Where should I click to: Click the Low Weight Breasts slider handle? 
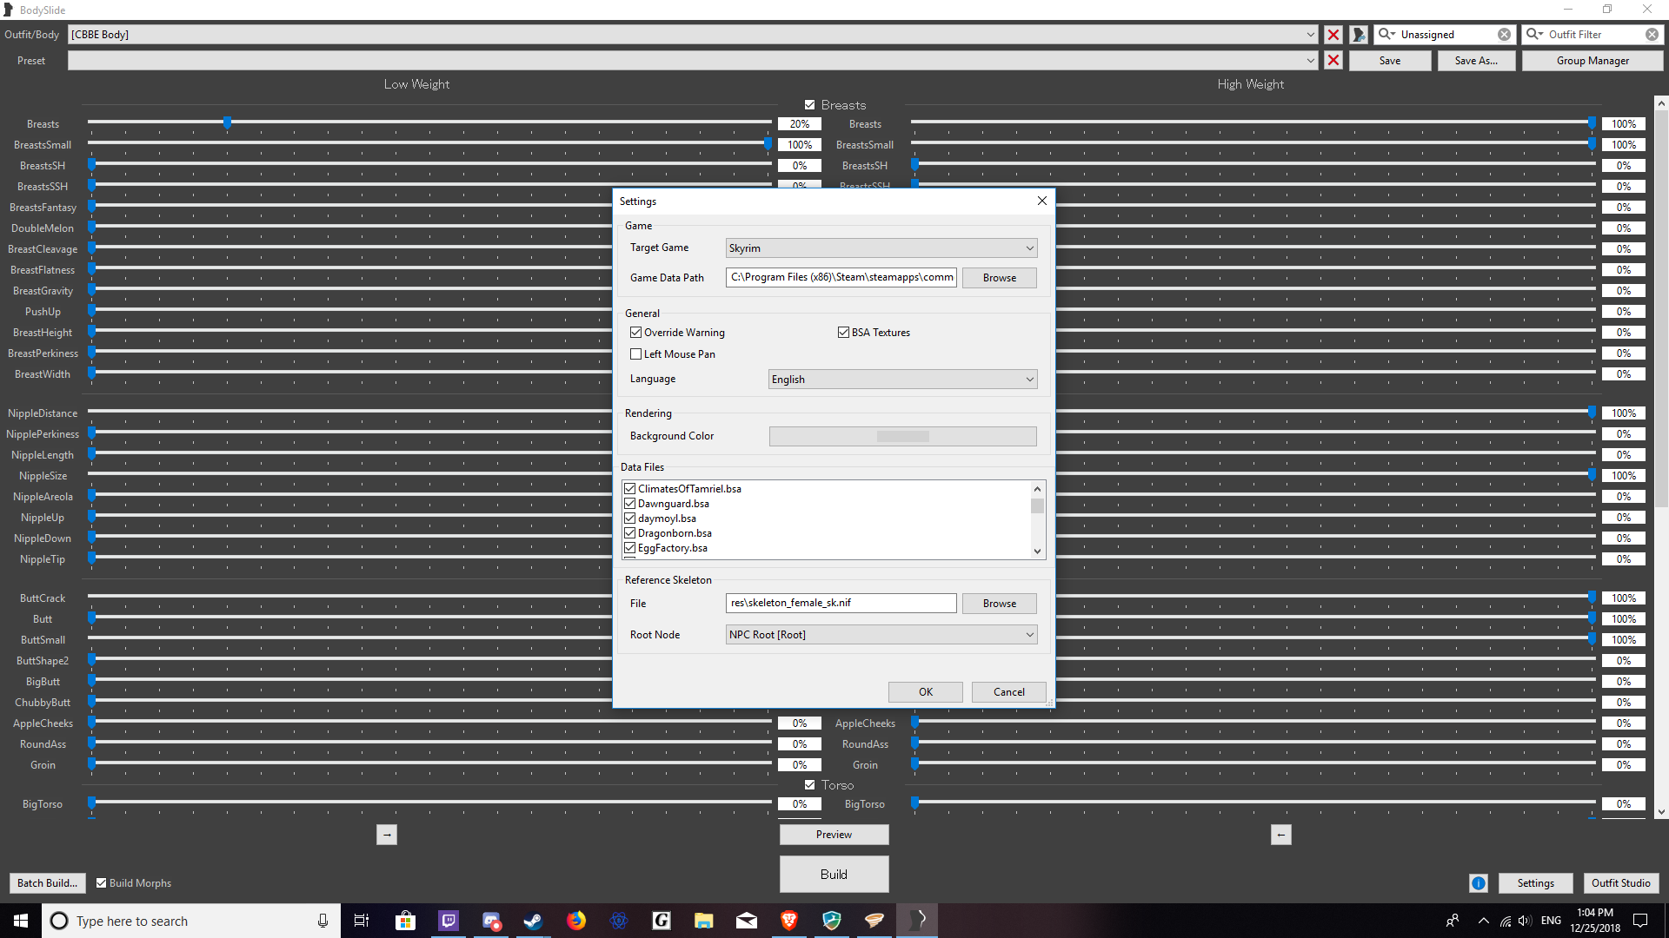[227, 123]
